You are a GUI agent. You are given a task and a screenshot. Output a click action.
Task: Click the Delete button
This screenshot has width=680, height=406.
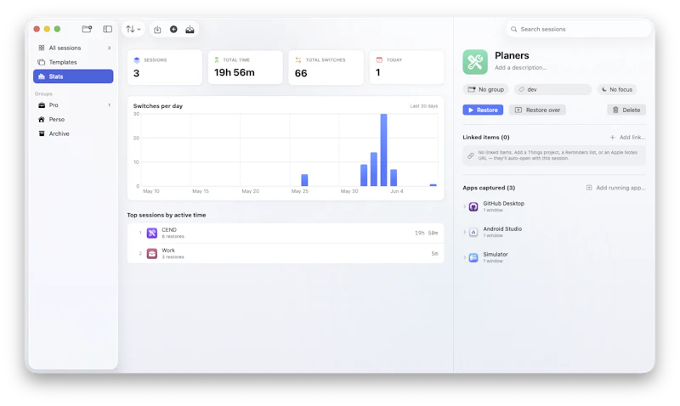pyautogui.click(x=626, y=110)
